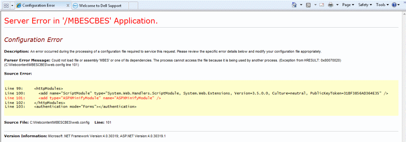406x142 pixels.
Task: Click the RSS feeds icon
Action: (308, 5)
